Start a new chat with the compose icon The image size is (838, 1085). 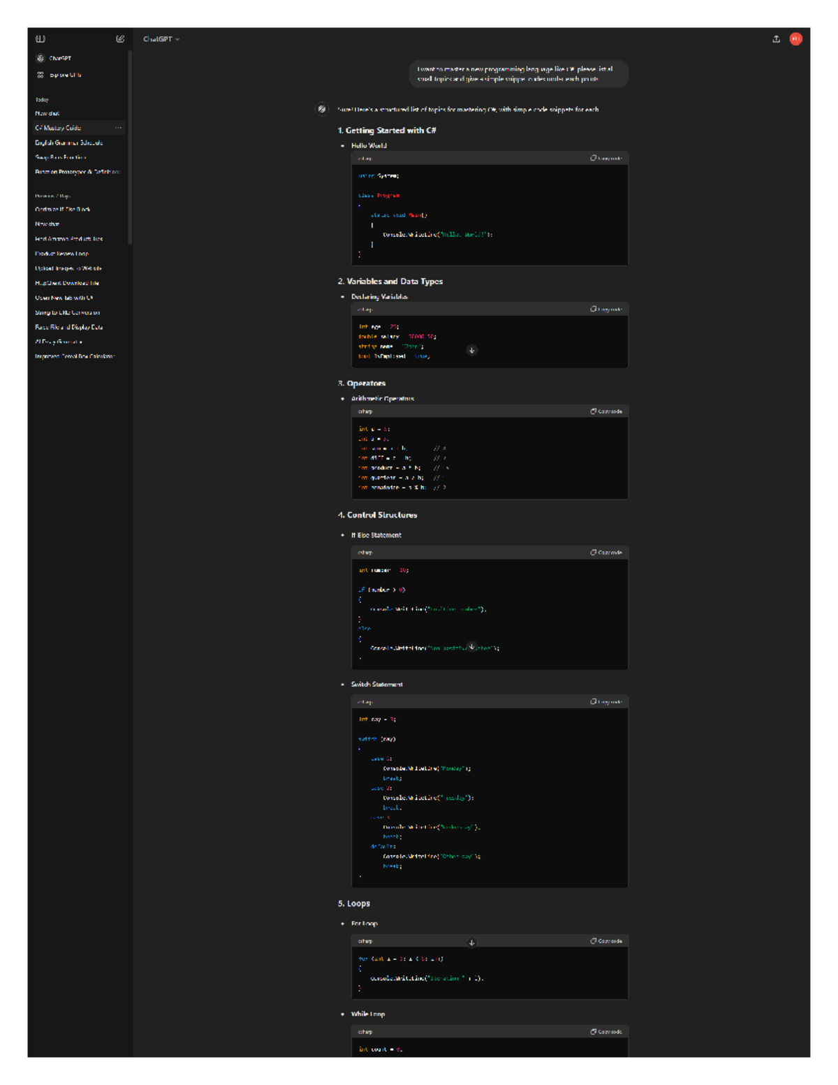coord(120,39)
